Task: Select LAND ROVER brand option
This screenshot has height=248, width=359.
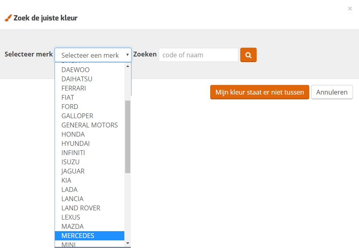Action: (x=81, y=208)
